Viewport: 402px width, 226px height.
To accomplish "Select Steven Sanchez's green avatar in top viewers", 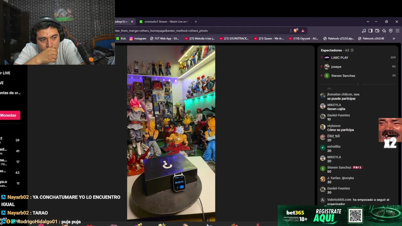I will pos(327,76).
